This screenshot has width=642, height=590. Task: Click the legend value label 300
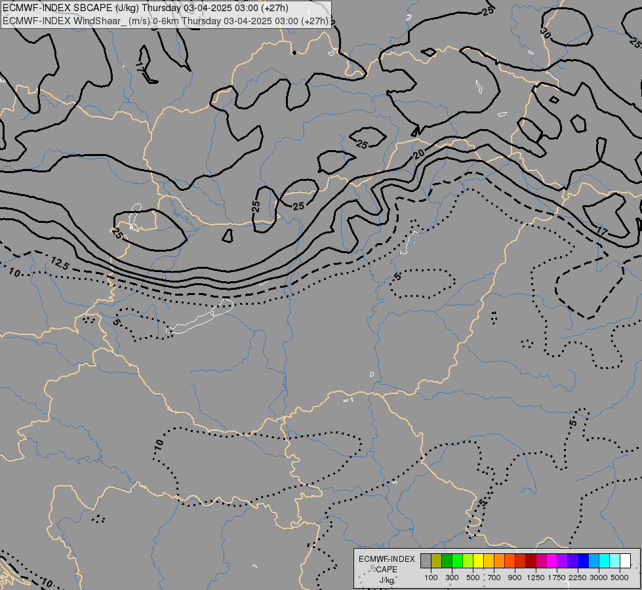452,578
